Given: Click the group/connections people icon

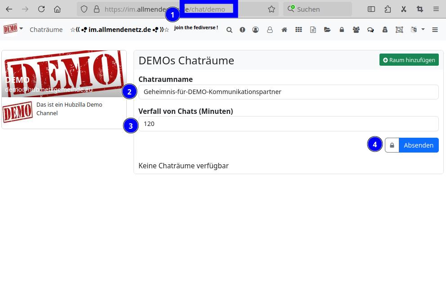Looking at the screenshot, I should click(x=356, y=30).
